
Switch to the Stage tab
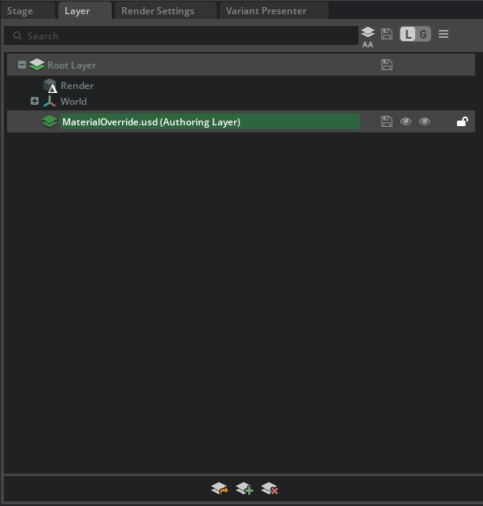[x=20, y=11]
